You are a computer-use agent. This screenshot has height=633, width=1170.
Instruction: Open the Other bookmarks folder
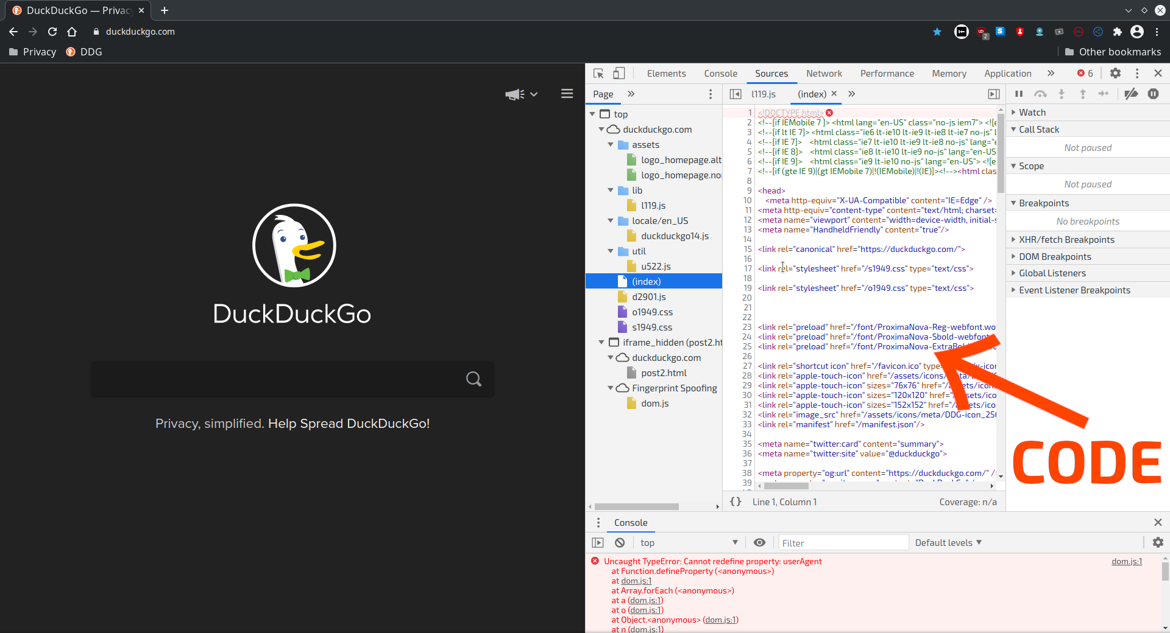click(1113, 52)
